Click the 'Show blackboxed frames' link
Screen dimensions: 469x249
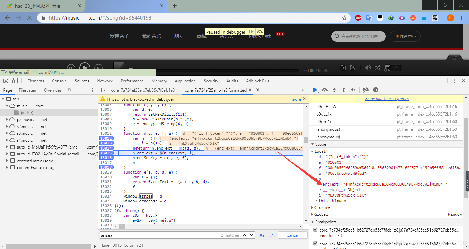click(x=387, y=99)
